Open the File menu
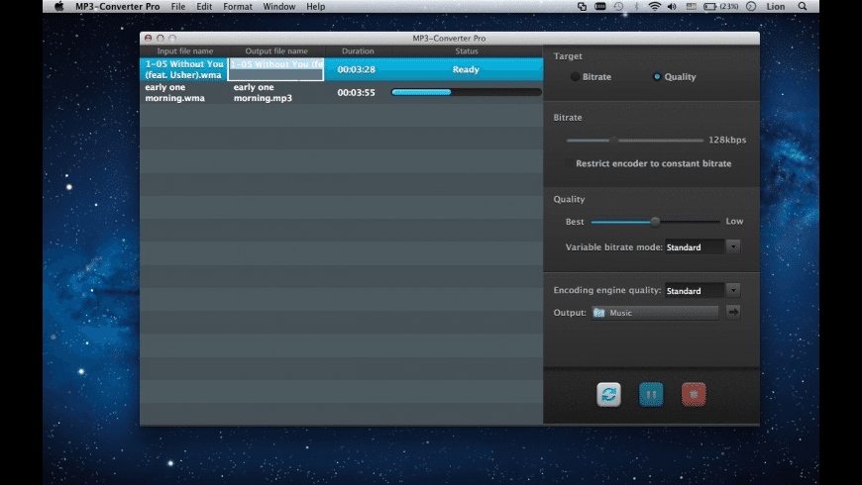This screenshot has width=862, height=485. 178,7
